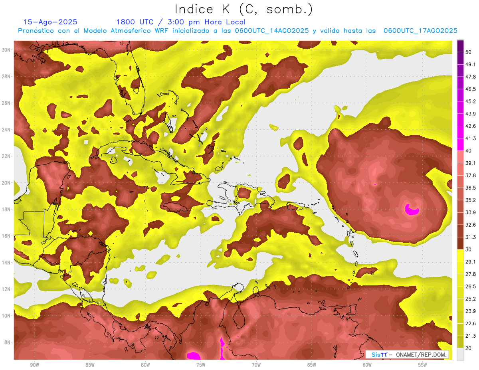Click the '27.8' value on the color scale

470,274
